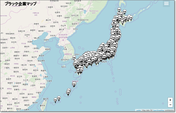Image resolution: width=176 pixels, height=113 pixels.
Task: Click the 北京市 city label on map
Action: tap(27, 35)
